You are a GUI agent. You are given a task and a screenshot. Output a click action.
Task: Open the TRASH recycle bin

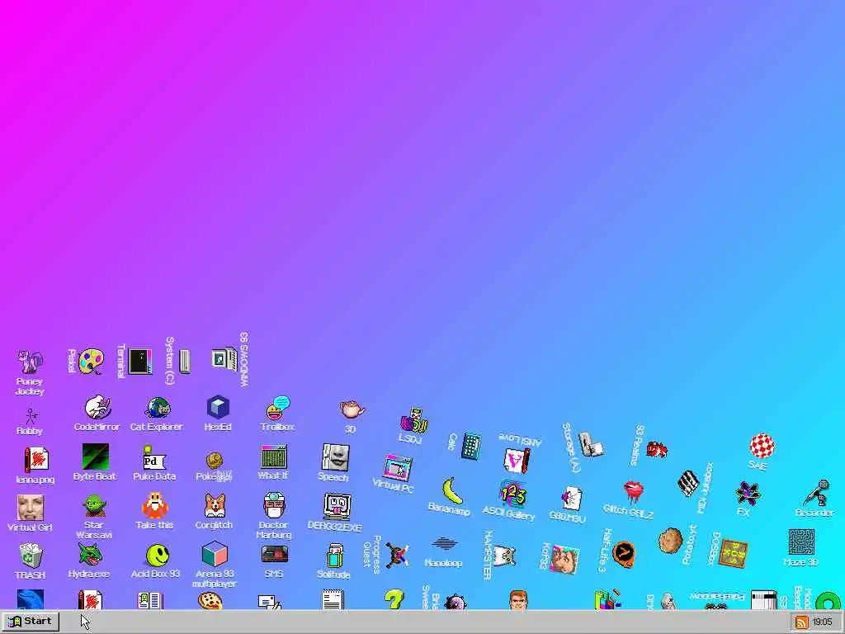click(31, 556)
